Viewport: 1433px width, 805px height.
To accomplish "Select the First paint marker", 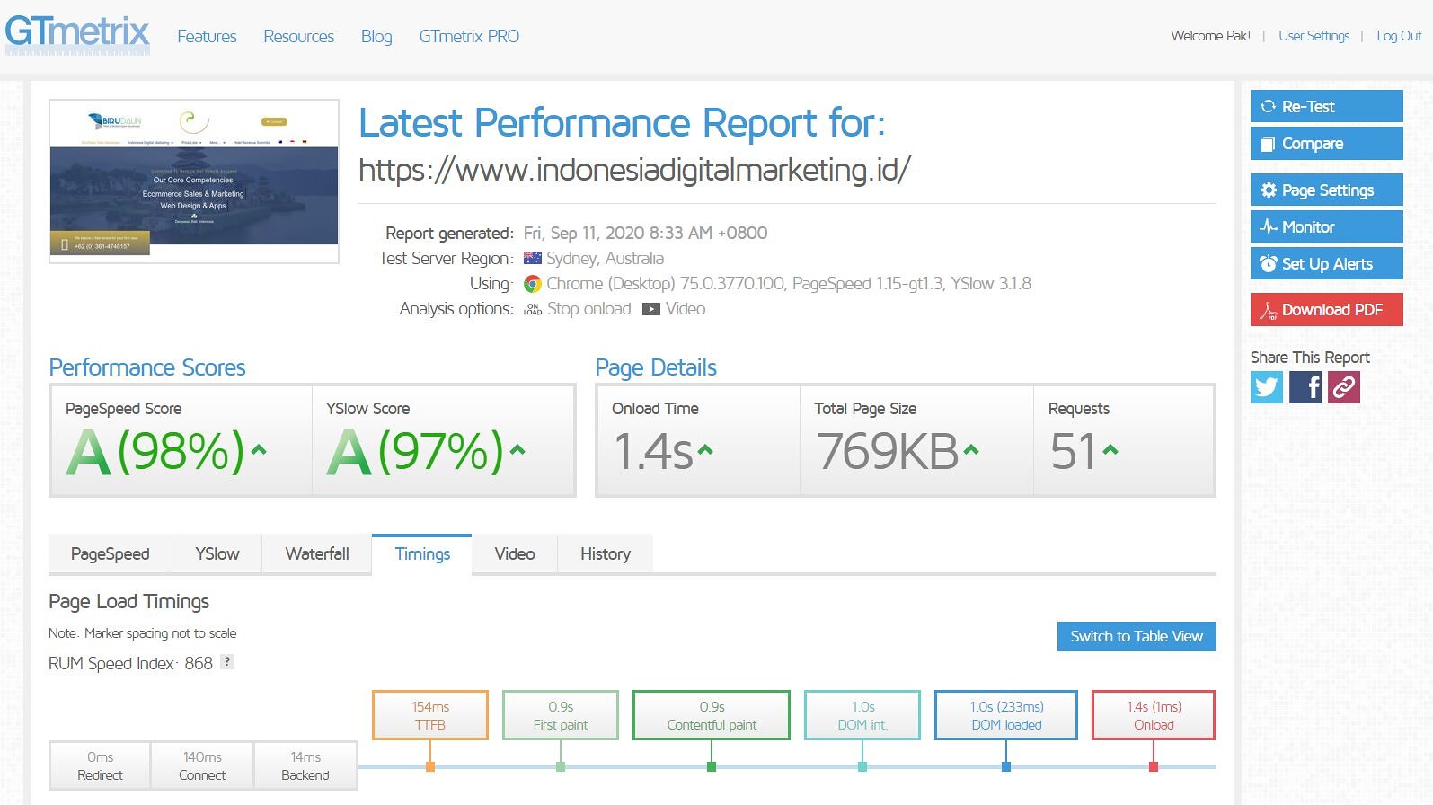I will click(x=561, y=715).
